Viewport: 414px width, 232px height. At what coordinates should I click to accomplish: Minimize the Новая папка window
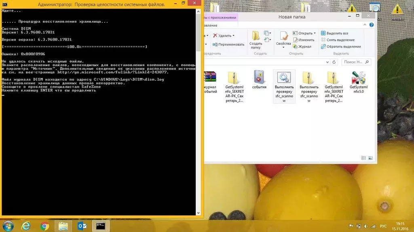tap(349, 16)
